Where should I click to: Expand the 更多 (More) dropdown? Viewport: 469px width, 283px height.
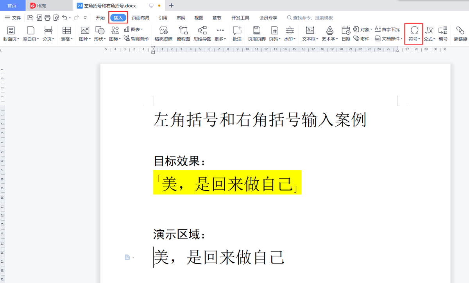(x=221, y=34)
